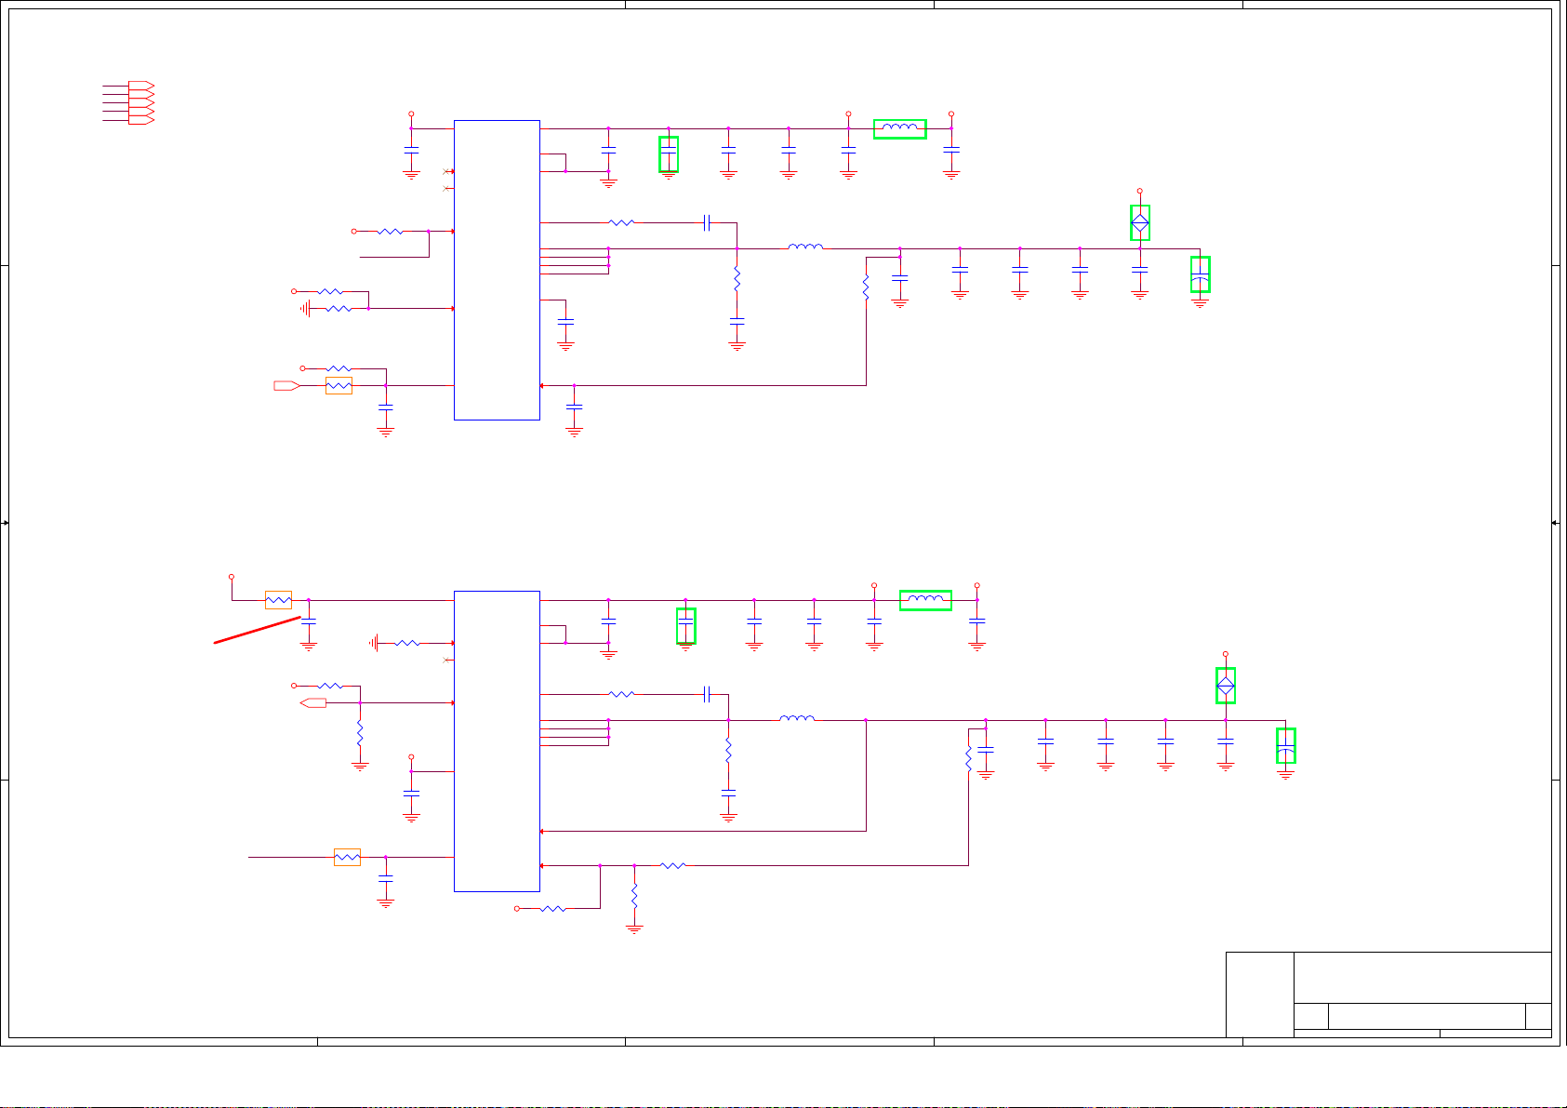Select green-highlighted polarized capacitor ending lower output rail

pyautogui.click(x=1286, y=746)
